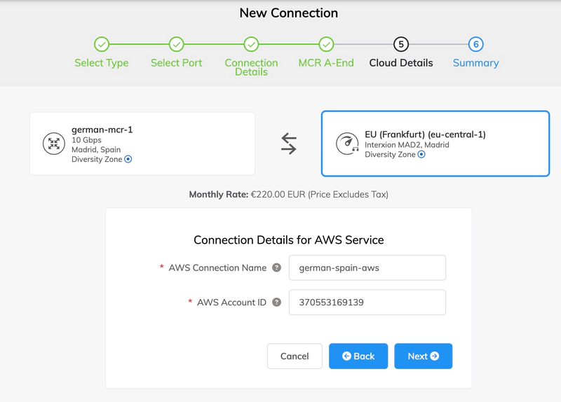Click the AWS Account ID label

[231, 303]
